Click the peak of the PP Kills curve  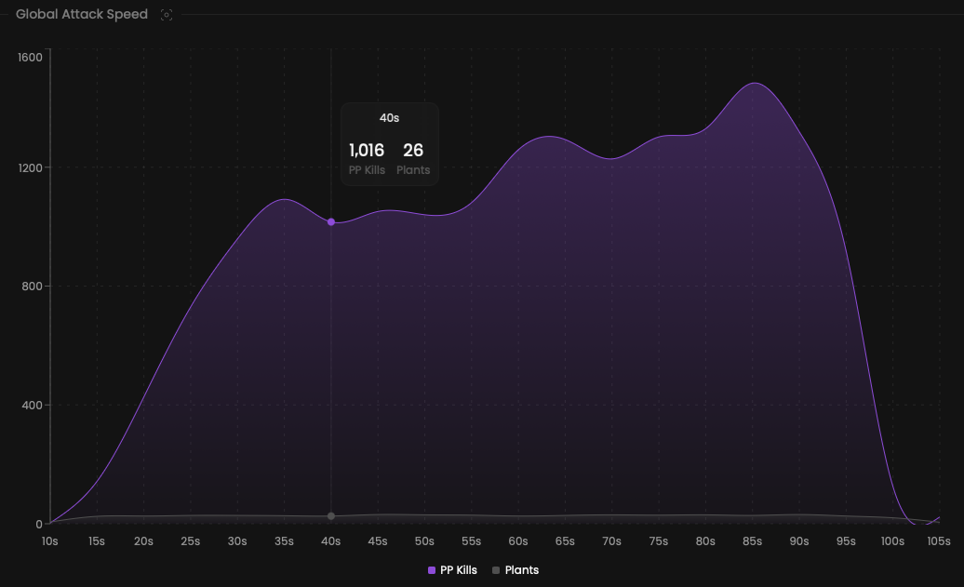pyautogui.click(x=754, y=84)
